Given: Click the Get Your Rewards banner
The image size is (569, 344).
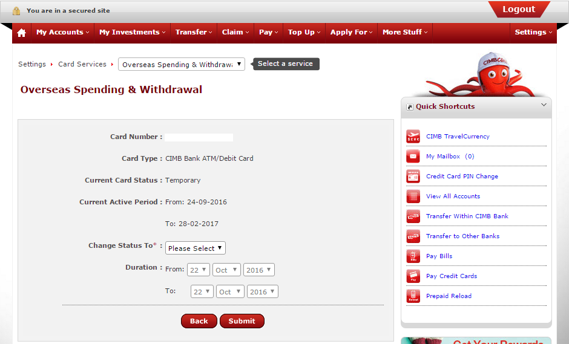Looking at the screenshot, I should point(476,340).
